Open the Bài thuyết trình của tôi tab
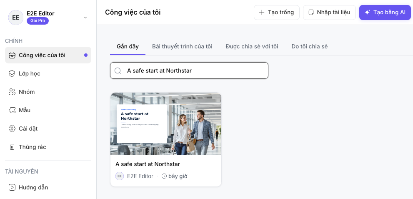 182,47
